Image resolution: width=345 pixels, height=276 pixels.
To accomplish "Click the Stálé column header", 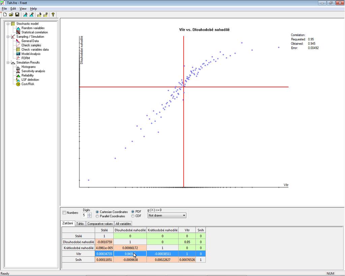I will pyautogui.click(x=104, y=230).
